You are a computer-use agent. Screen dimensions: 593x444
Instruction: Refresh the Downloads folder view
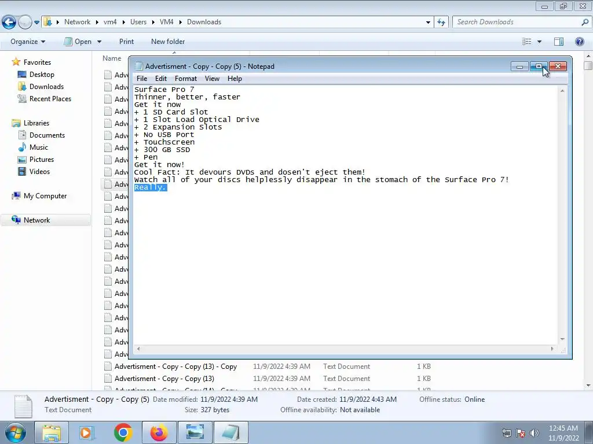441,23
